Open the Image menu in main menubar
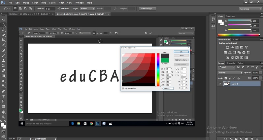The height and width of the screenshot is (140, 263). 26,3
